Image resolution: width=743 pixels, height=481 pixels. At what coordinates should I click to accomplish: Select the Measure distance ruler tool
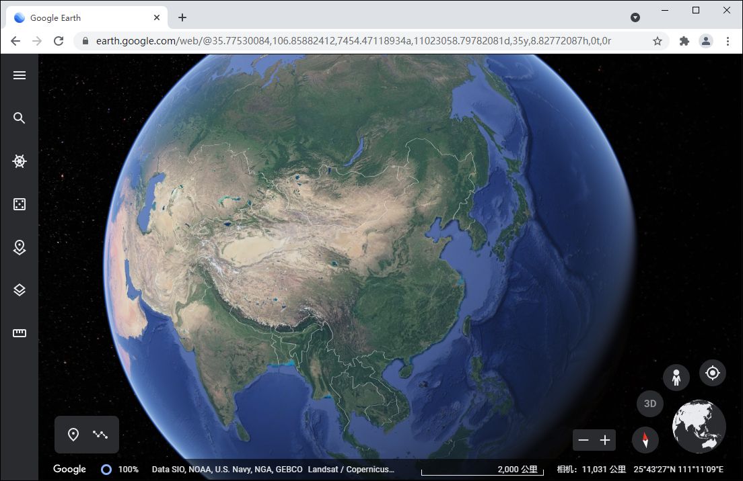(x=18, y=333)
